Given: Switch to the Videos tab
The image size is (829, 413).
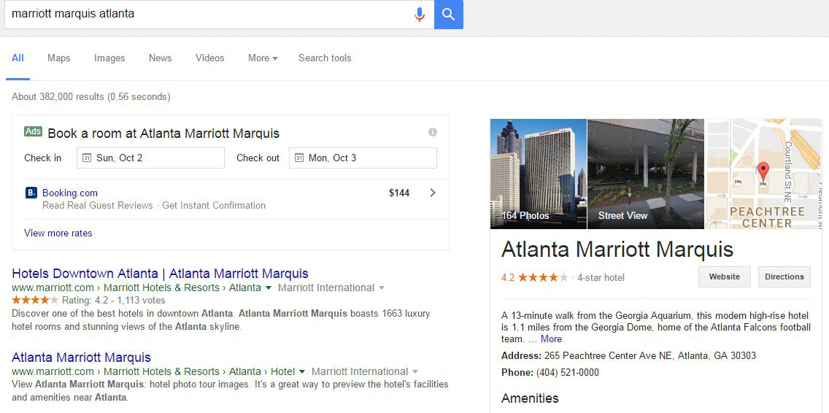Looking at the screenshot, I should 210,58.
